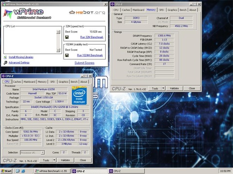Switch to the Caches tab in the memory CPU-Z window
Screen dimensions: 233x174
[126, 10]
